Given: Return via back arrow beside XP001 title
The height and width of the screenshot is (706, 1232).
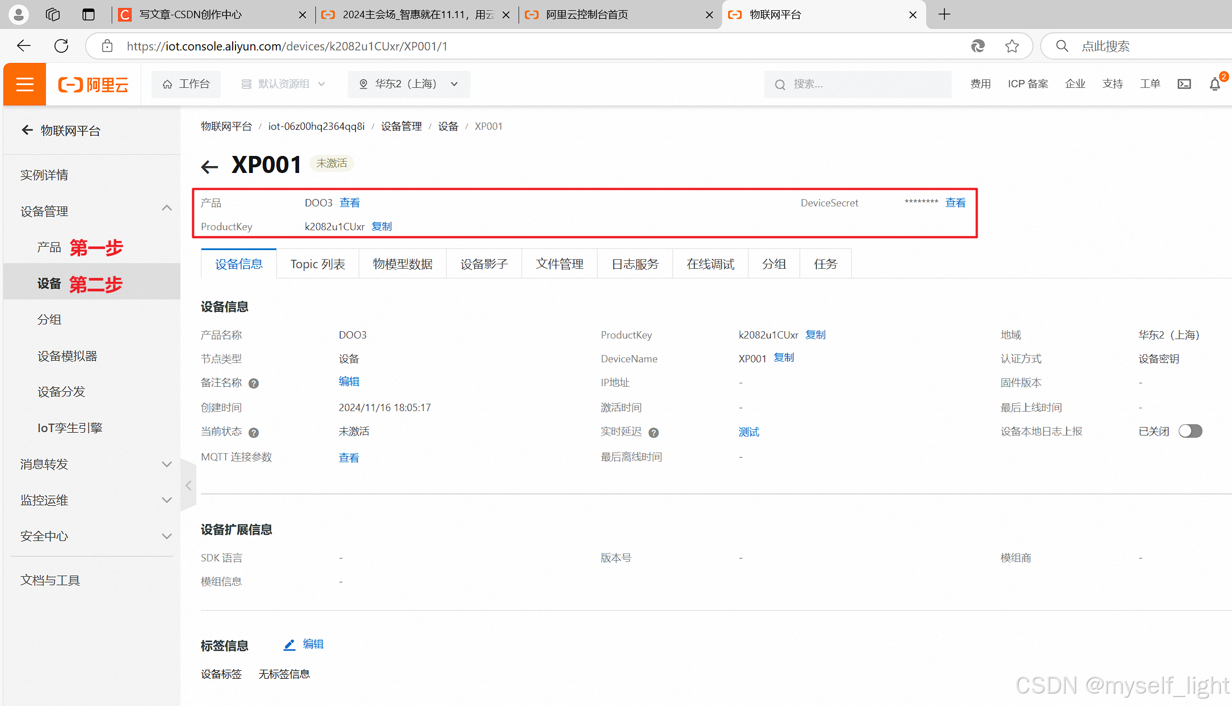Looking at the screenshot, I should 209,166.
